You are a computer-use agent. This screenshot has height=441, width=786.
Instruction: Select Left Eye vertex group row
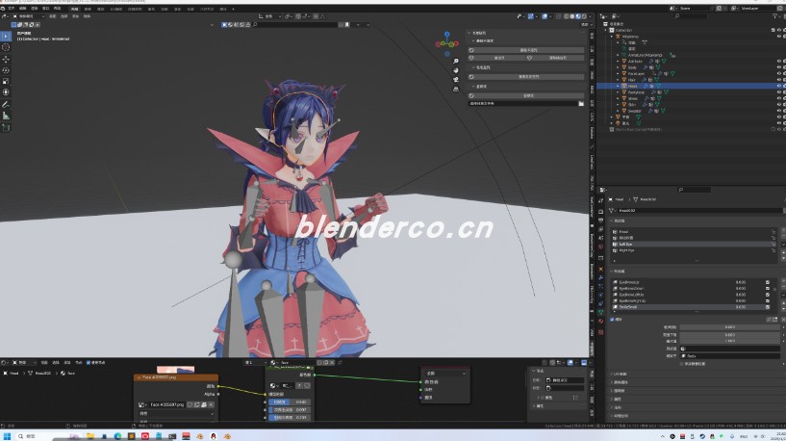coord(694,245)
